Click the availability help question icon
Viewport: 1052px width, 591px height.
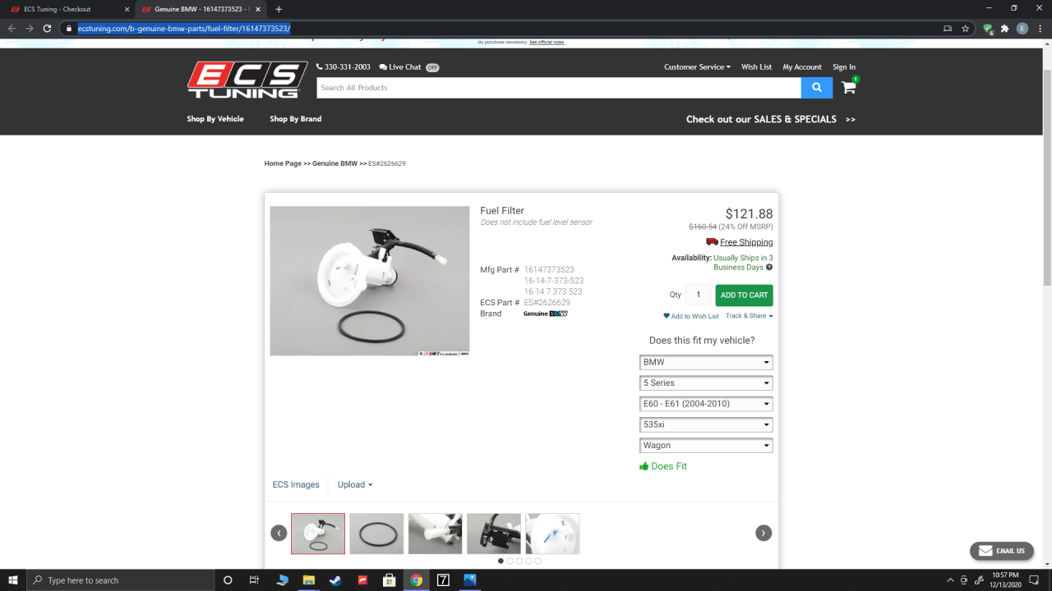769,268
